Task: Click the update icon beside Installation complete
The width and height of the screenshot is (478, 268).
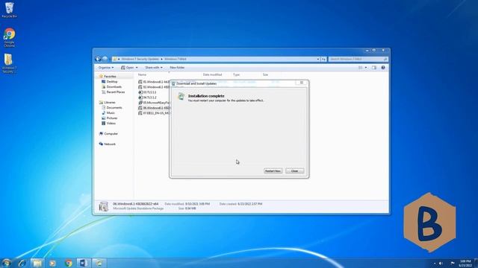Action: [181, 97]
